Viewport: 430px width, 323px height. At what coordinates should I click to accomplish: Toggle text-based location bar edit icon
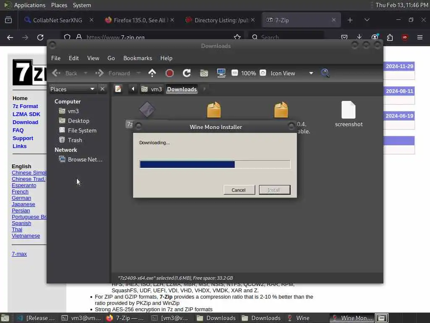[x=118, y=89]
